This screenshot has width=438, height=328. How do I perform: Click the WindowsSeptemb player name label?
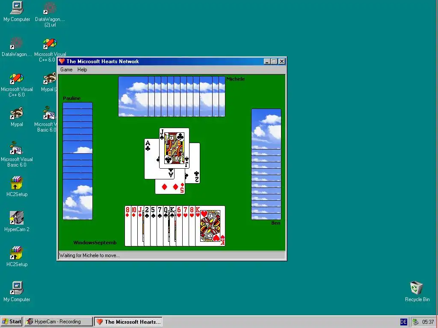click(95, 243)
